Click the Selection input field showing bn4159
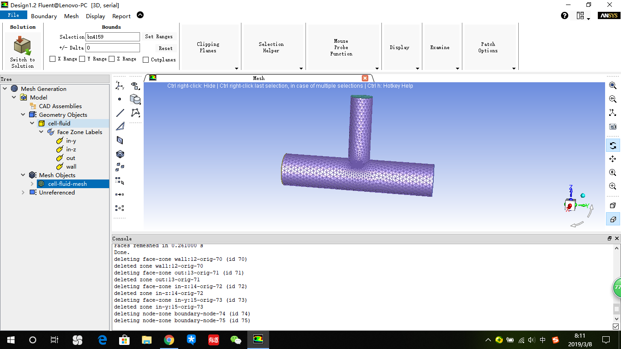Image resolution: width=621 pixels, height=349 pixels. click(x=112, y=36)
